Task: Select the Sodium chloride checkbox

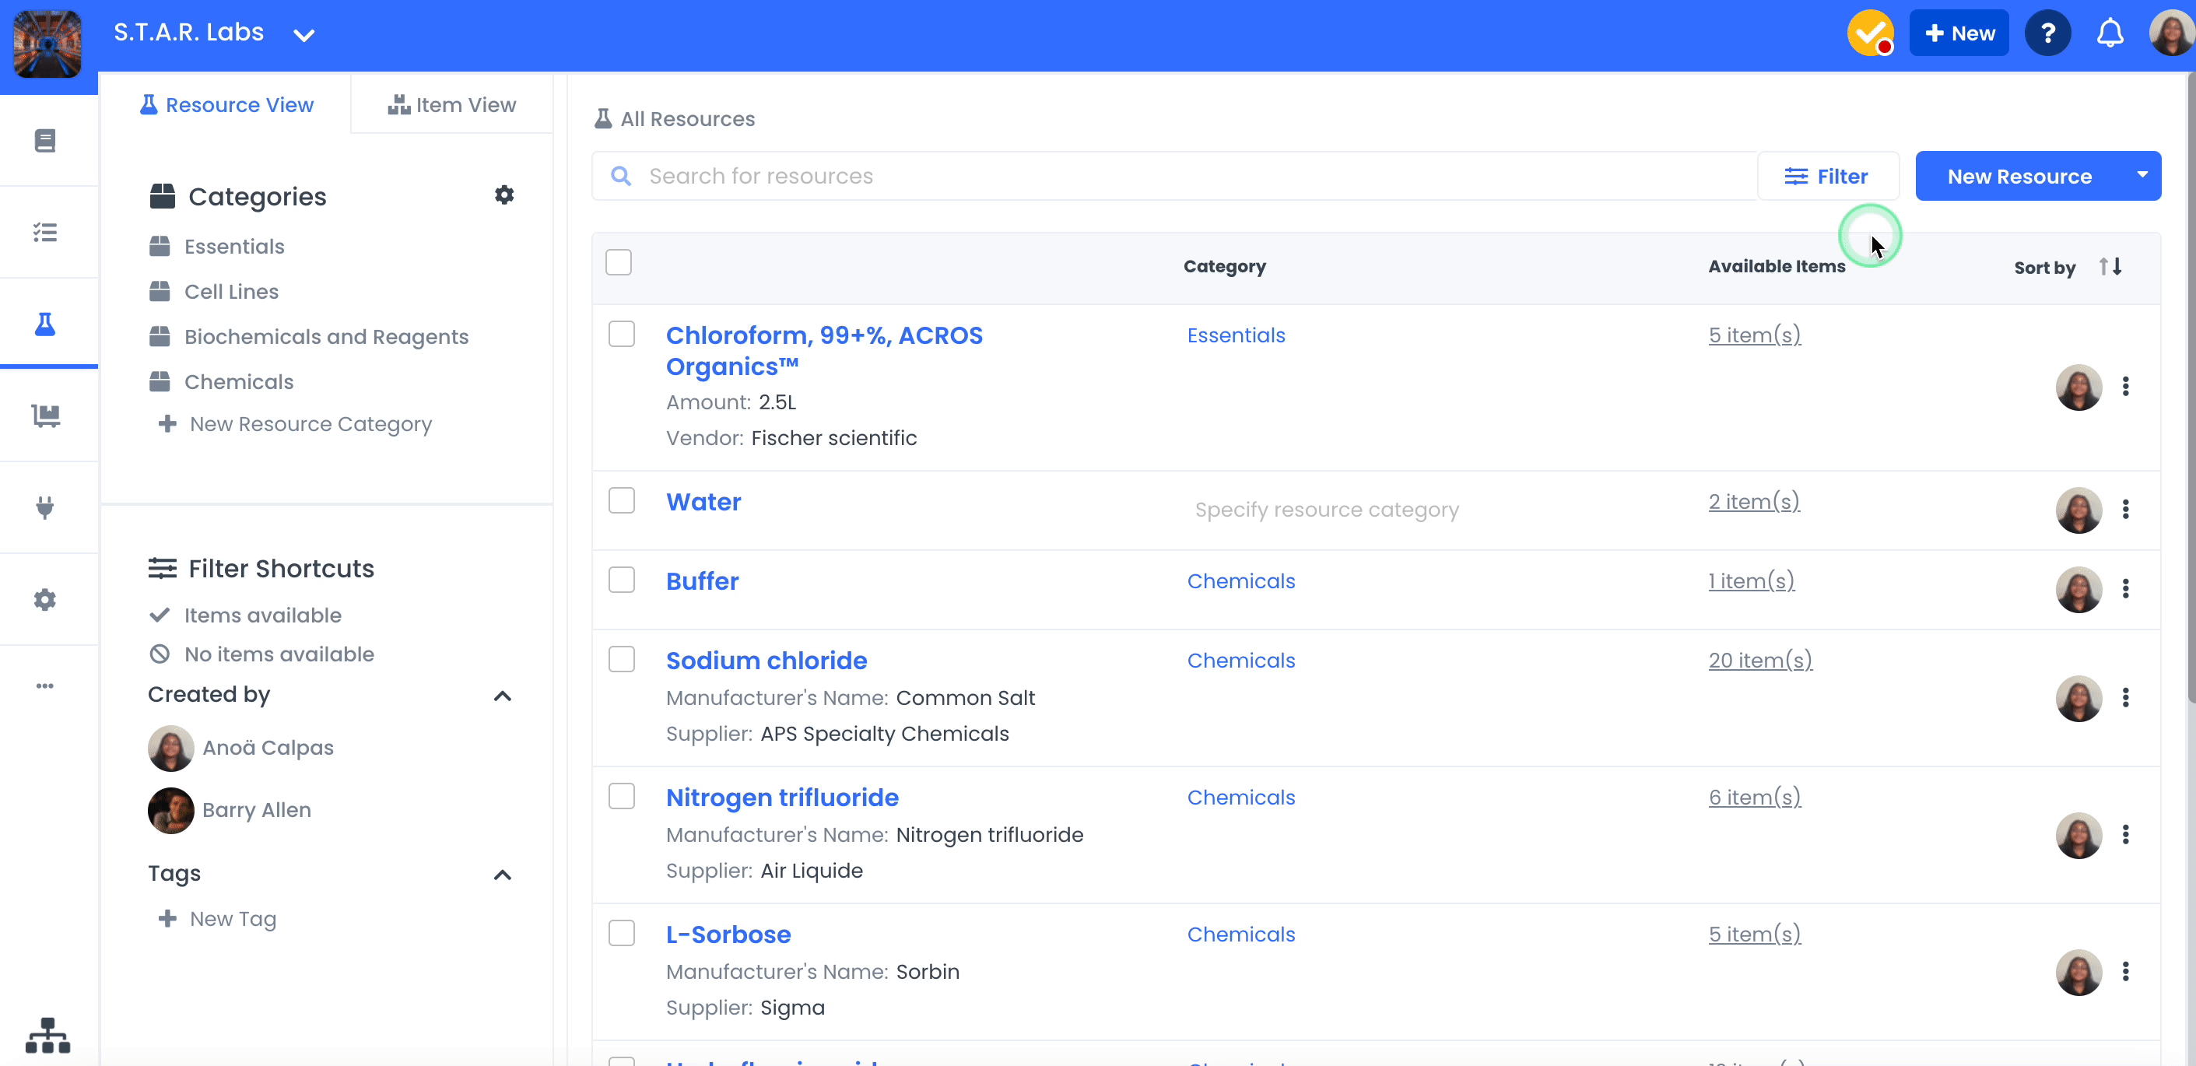Action: [x=622, y=660]
